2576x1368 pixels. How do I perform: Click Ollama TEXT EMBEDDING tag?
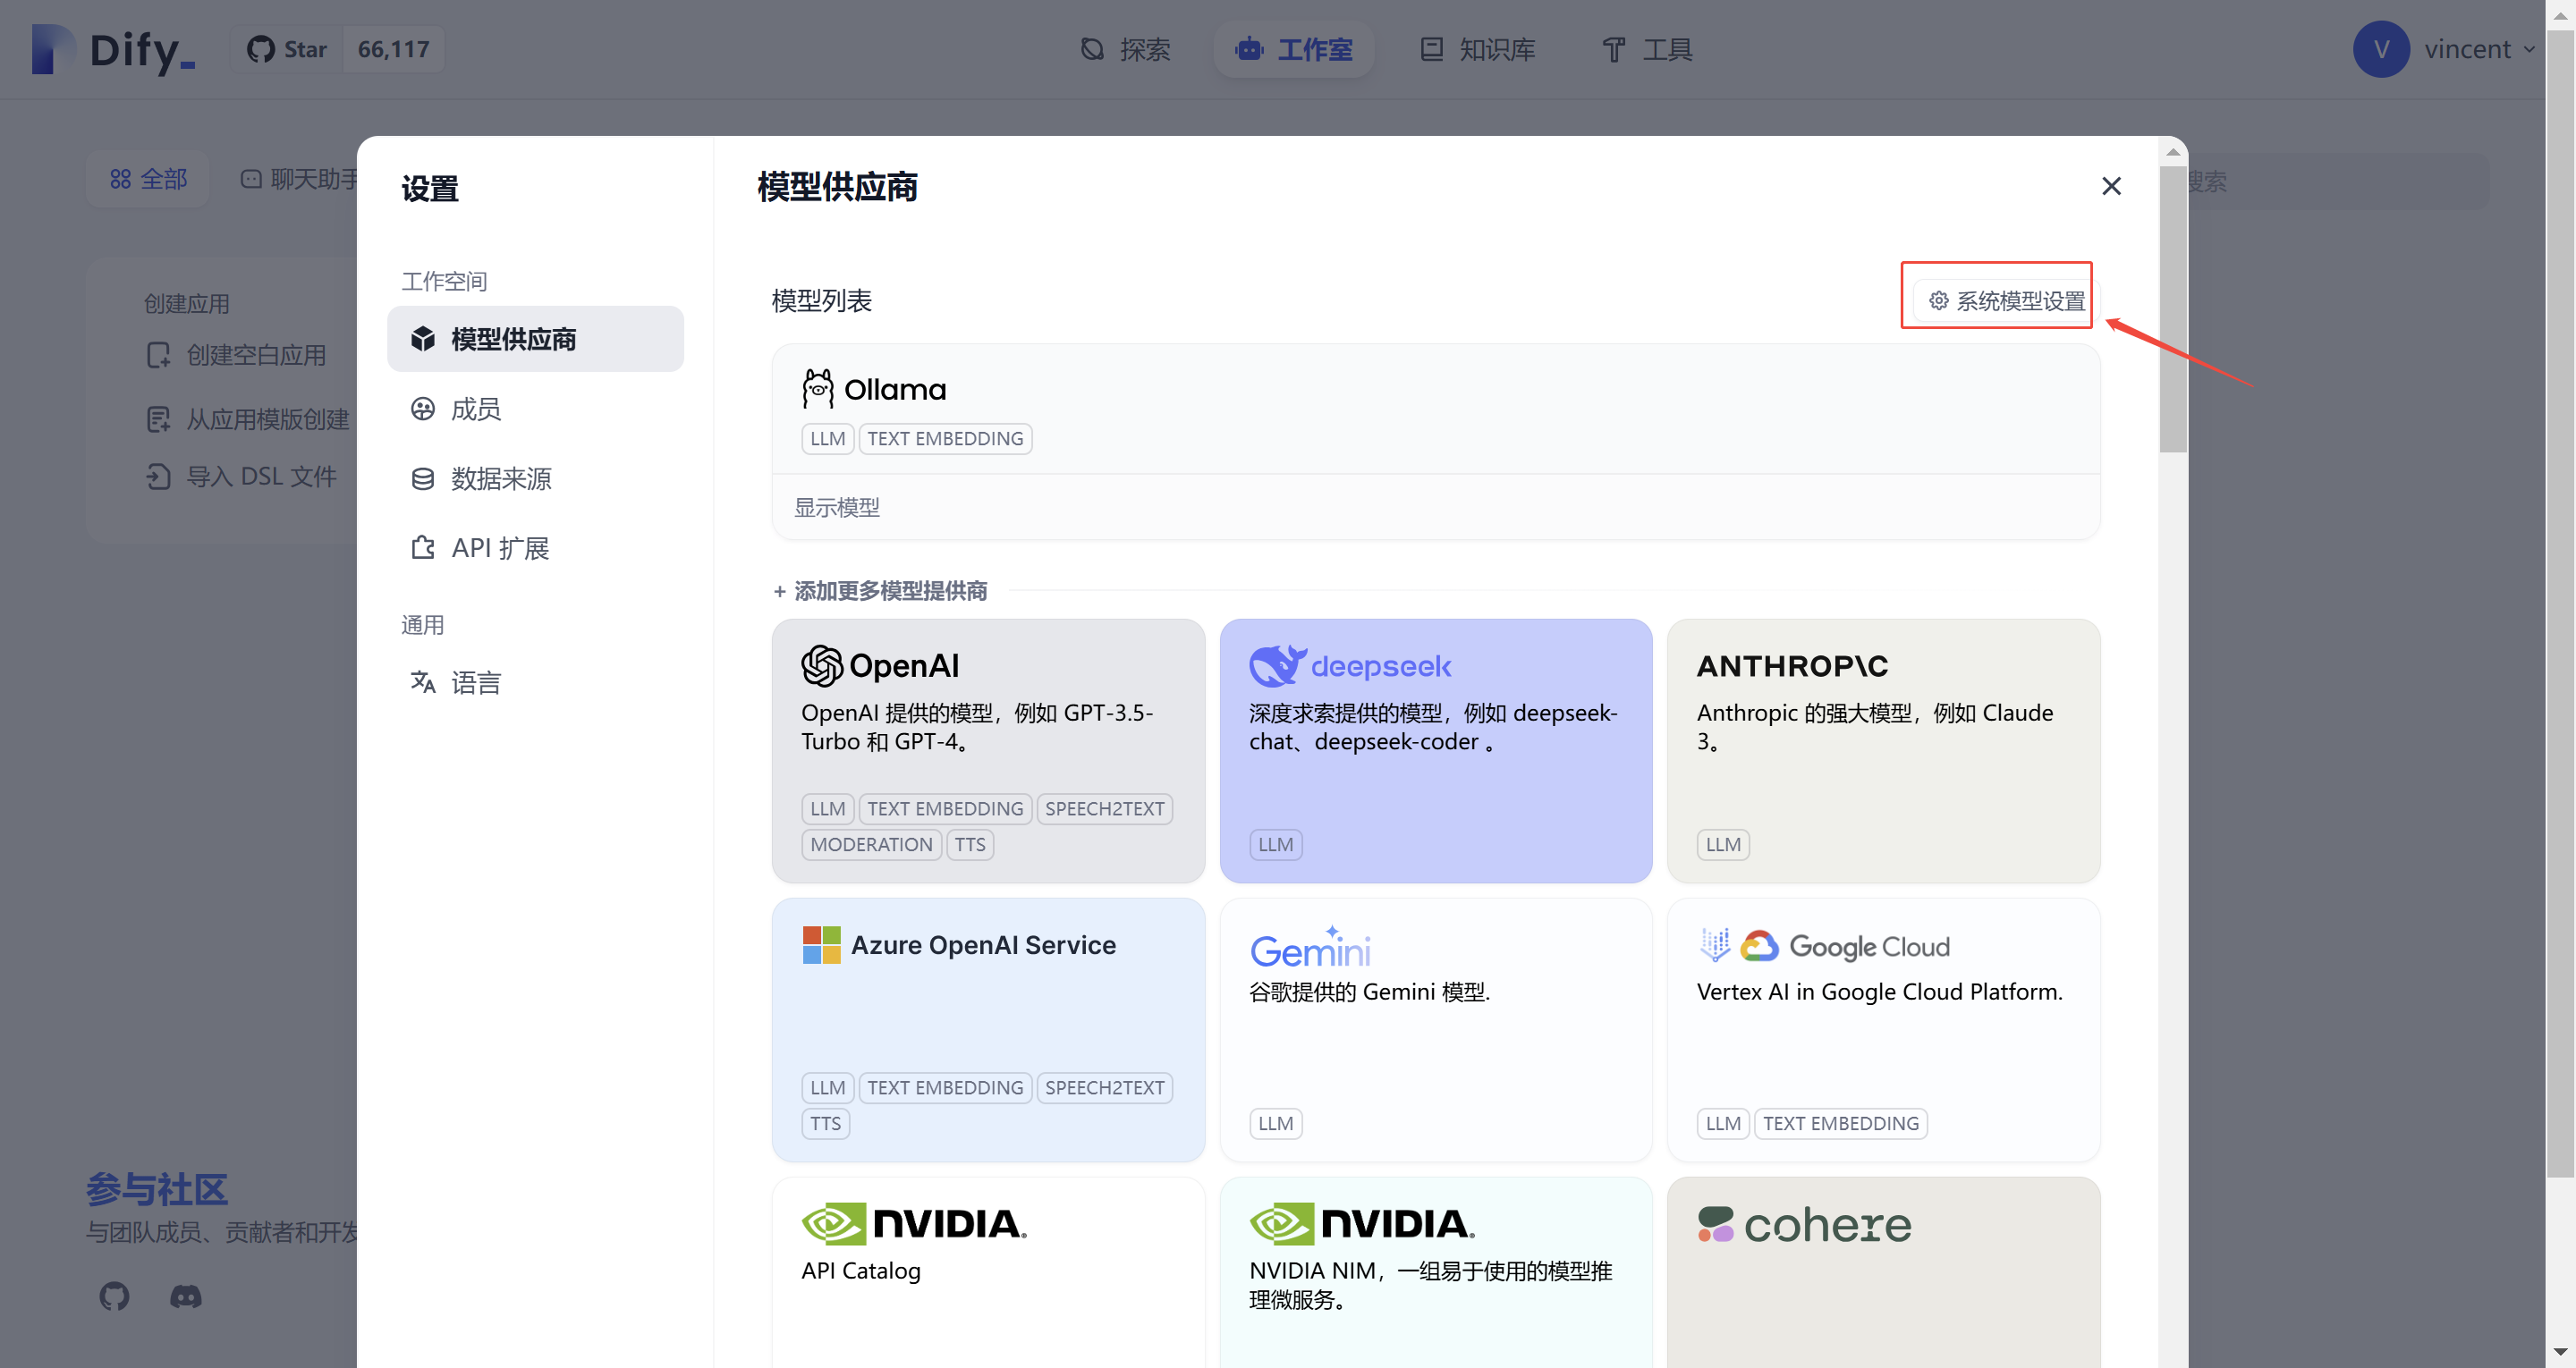tap(945, 438)
